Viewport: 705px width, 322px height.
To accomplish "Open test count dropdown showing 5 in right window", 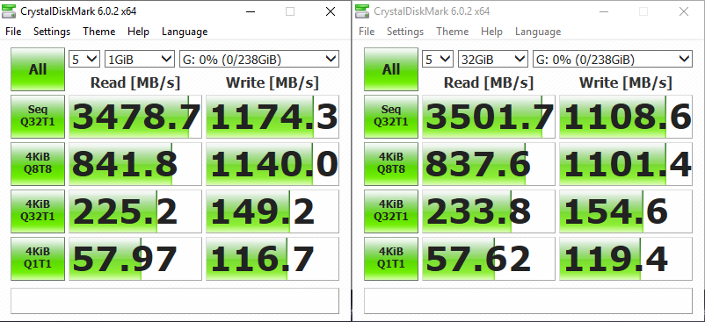I will pos(438,59).
